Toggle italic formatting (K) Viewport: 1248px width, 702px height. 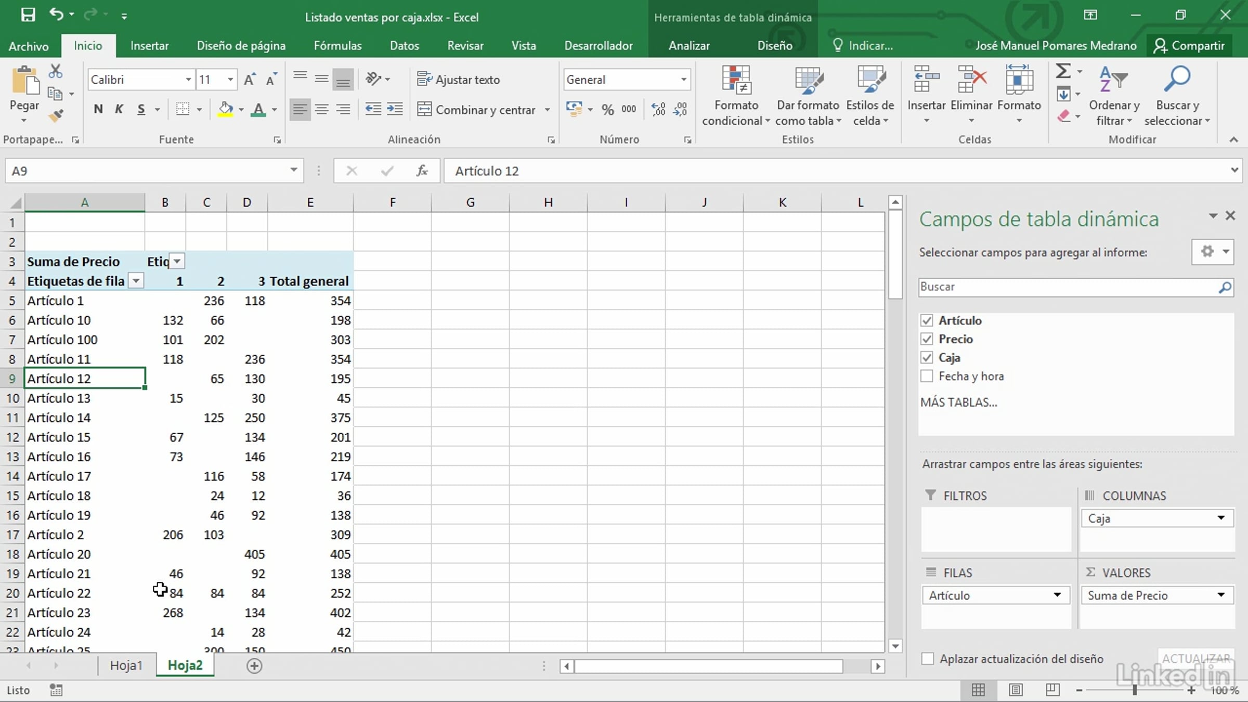(x=119, y=109)
